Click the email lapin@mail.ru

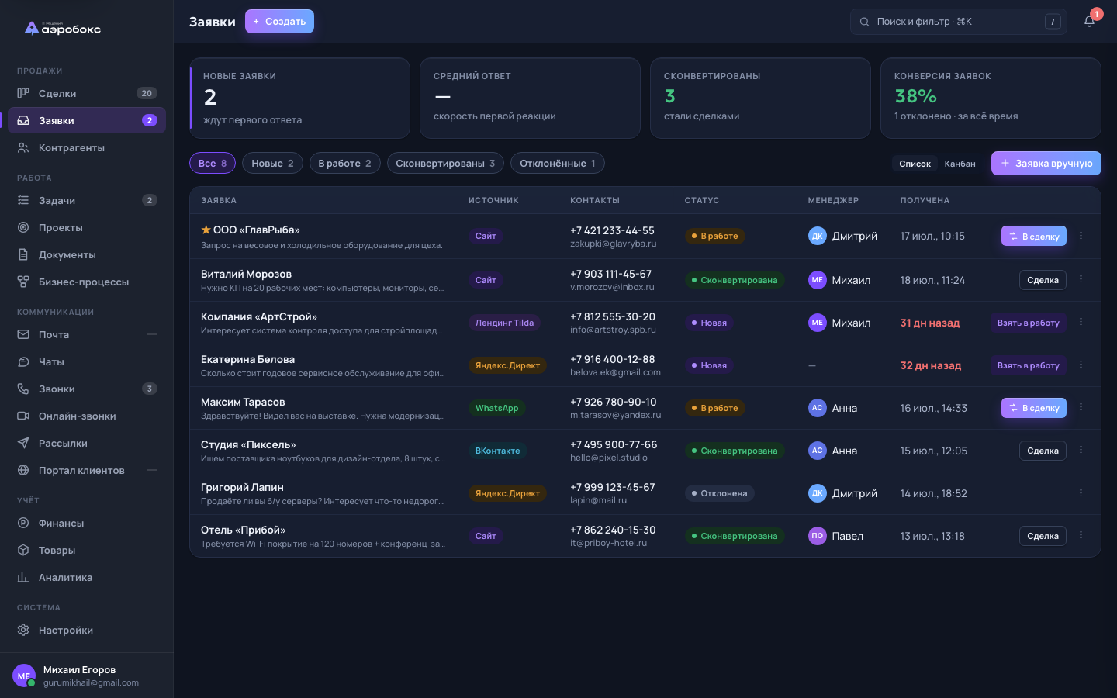point(598,500)
